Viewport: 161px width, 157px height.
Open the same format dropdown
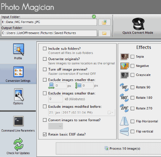[x=55, y=126]
